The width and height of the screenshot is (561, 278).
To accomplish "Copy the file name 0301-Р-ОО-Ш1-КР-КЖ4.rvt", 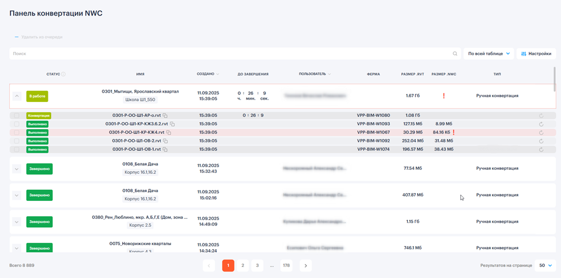I will coord(169,132).
